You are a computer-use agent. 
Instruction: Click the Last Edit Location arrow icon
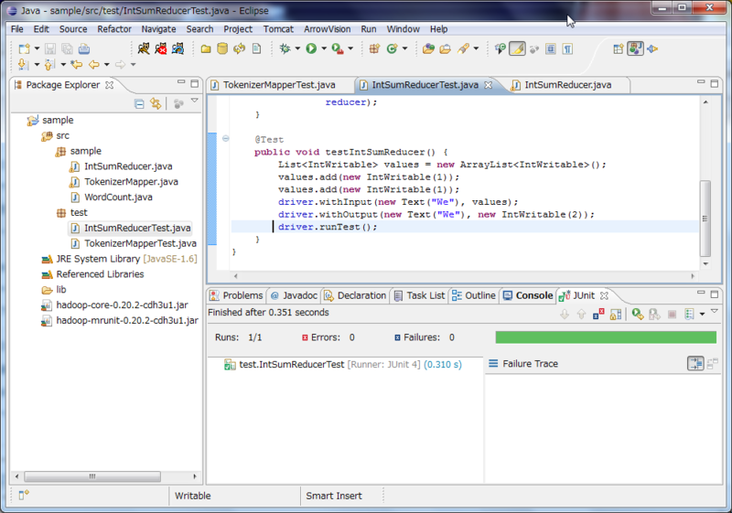(x=76, y=64)
